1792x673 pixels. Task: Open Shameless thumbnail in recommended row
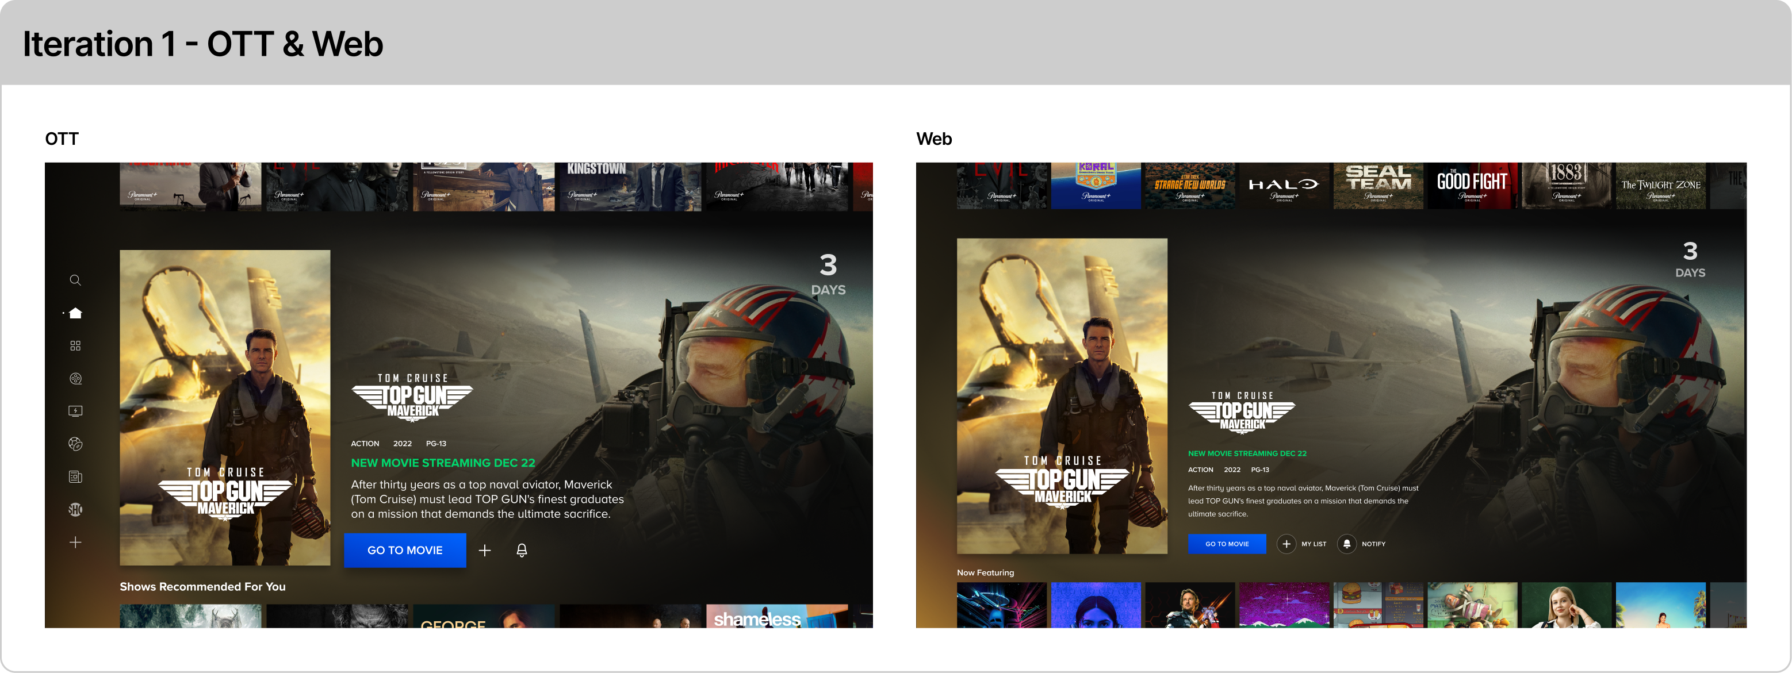pyautogui.click(x=776, y=616)
